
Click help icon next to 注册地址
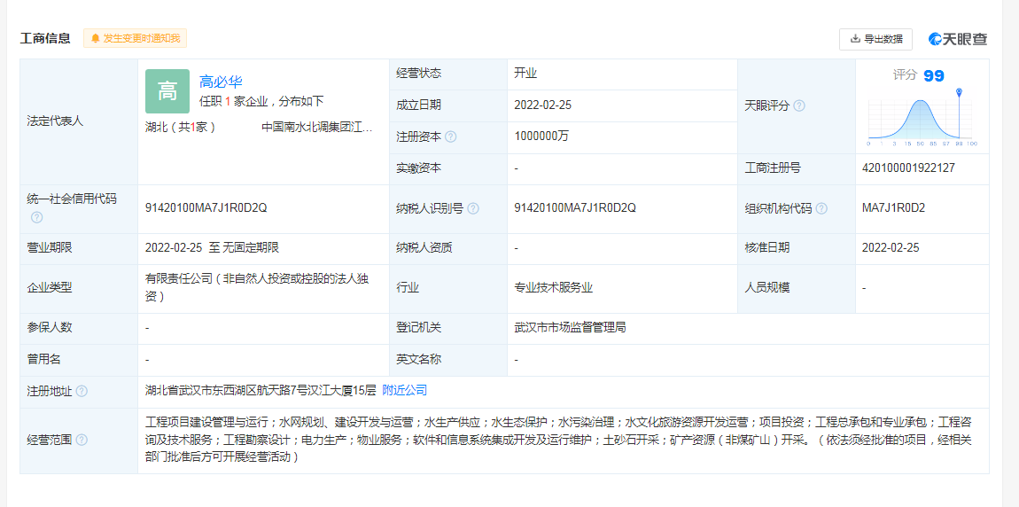coord(82,391)
